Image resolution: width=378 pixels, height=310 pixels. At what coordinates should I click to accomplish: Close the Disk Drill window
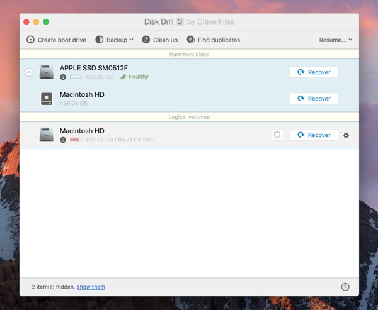pos(26,22)
